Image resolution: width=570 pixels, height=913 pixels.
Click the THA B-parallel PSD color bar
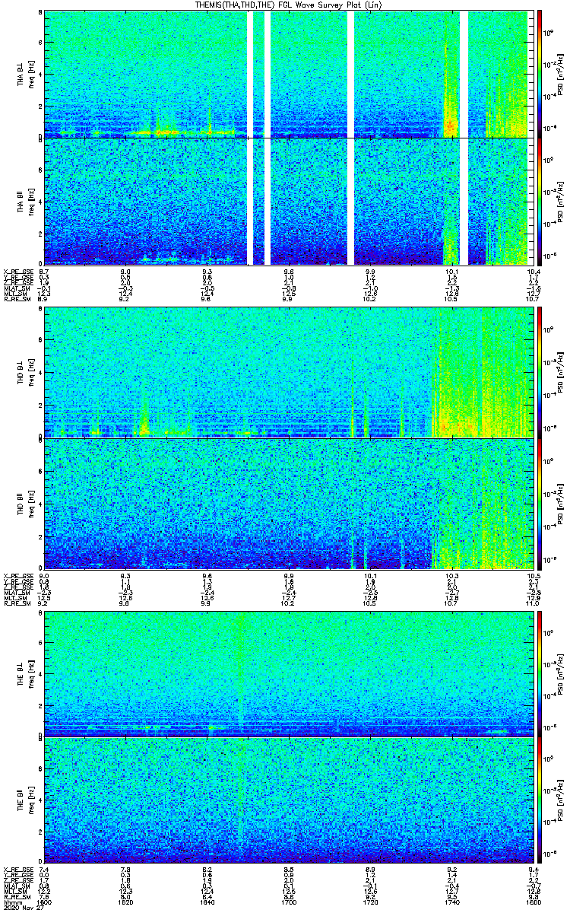click(x=540, y=202)
